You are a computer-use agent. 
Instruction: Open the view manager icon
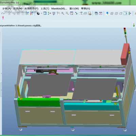point(90,14)
